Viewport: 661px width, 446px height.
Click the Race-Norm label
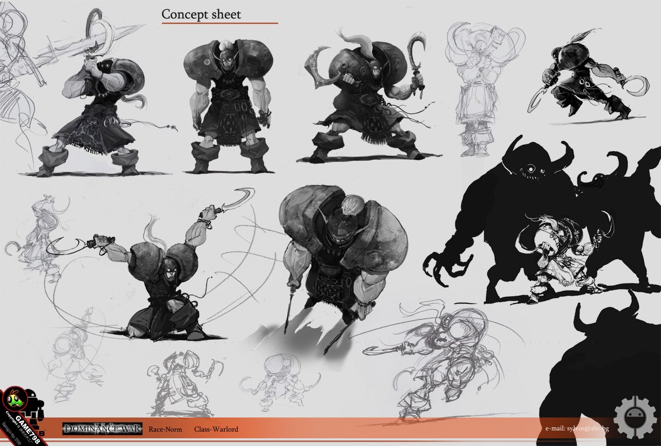[x=167, y=429]
